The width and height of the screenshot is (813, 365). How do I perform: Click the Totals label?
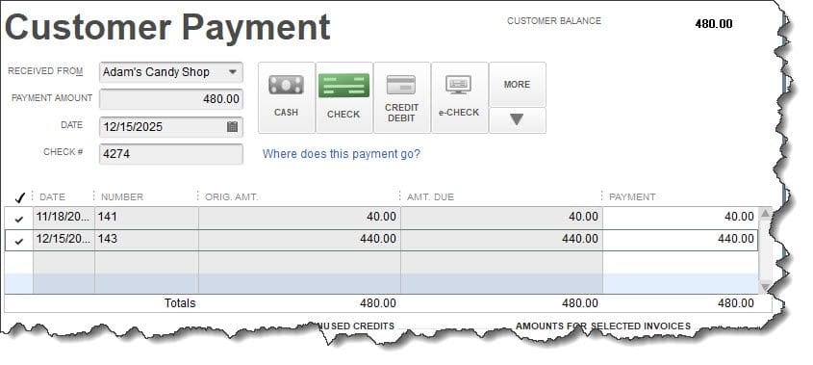[x=180, y=303]
